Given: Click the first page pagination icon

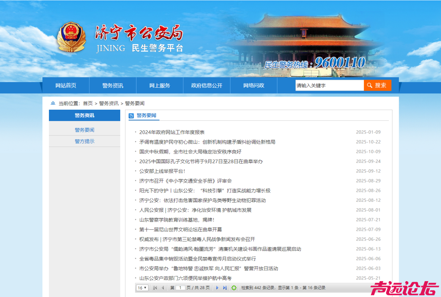Looking at the screenshot, I should 155,288.
